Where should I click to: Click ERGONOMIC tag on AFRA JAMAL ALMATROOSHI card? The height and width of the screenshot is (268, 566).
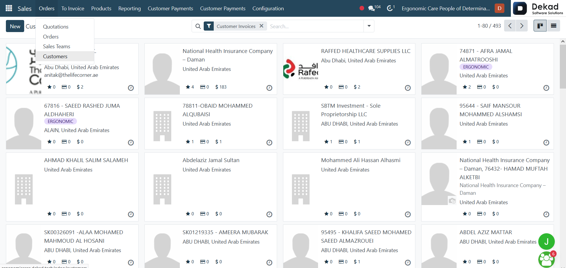pos(476,67)
